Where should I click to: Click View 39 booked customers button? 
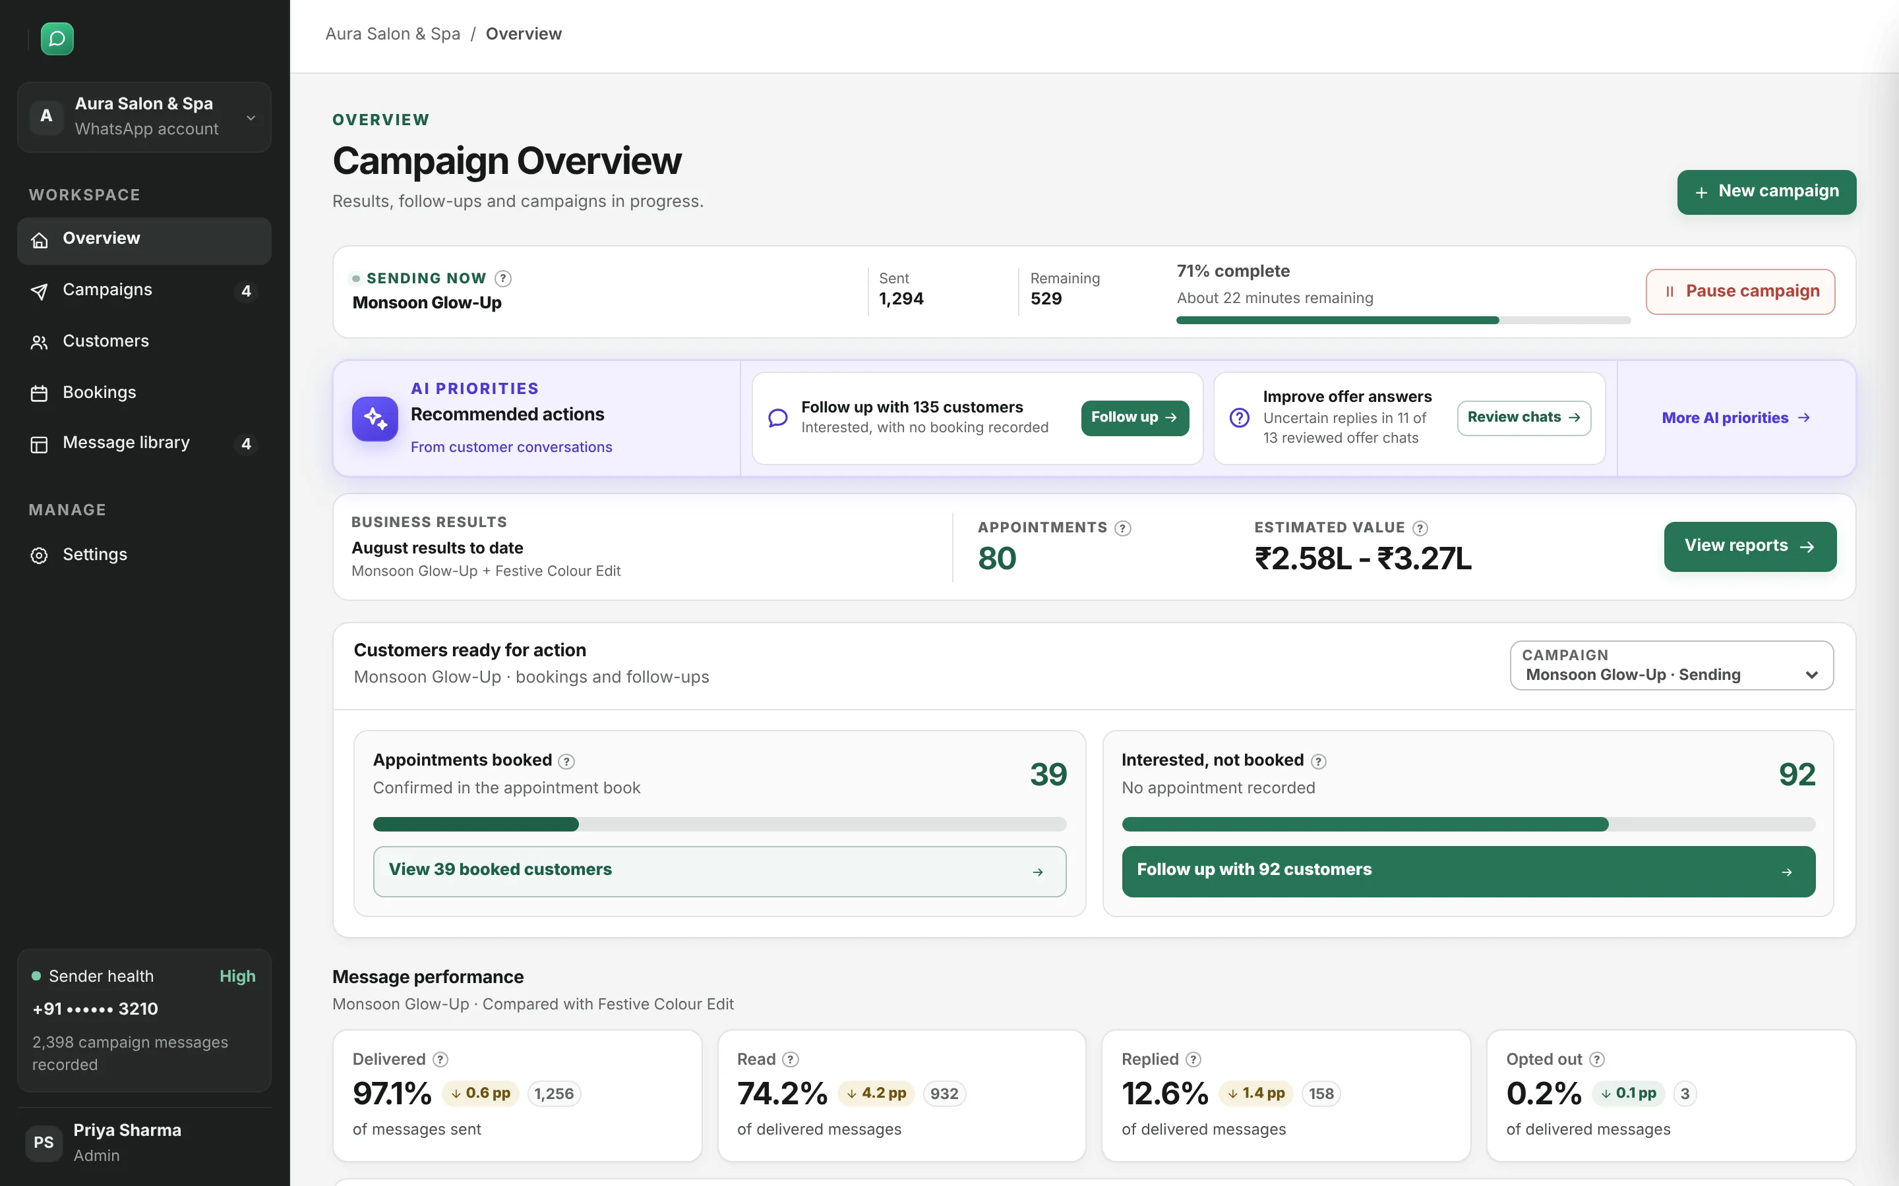tap(719, 870)
